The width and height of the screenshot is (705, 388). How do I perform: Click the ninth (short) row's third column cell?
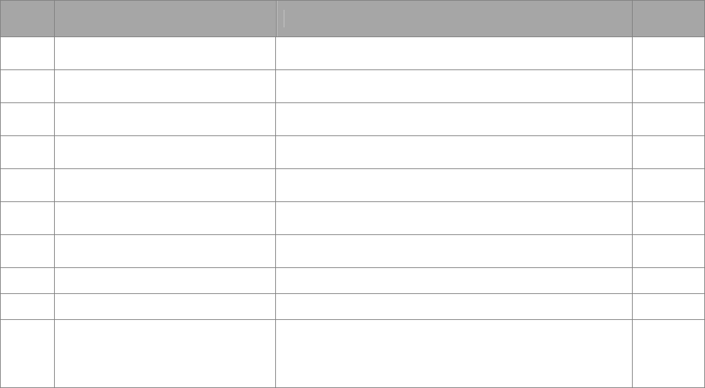454,307
